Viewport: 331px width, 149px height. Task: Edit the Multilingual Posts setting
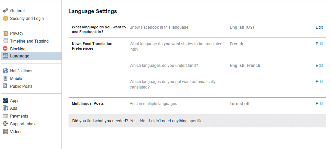pyautogui.click(x=319, y=104)
